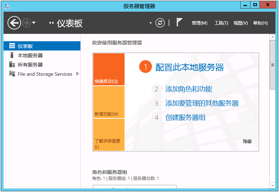Open the notifications flag icon
The height and width of the screenshot is (192, 279).
tap(179, 23)
